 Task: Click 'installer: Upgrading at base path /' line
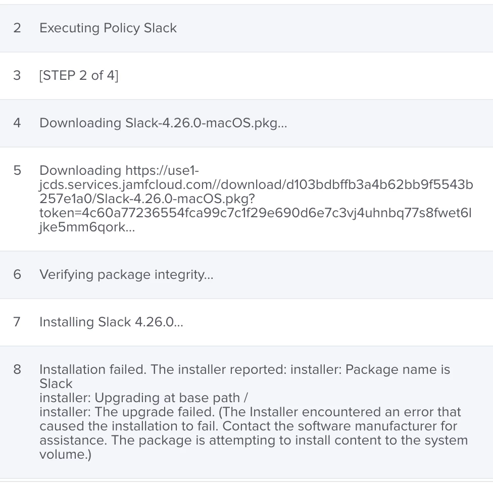click(143, 398)
